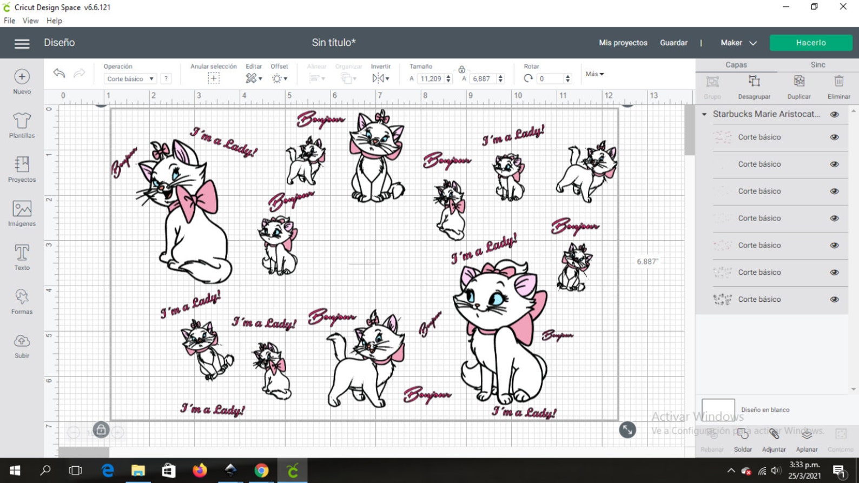Image resolution: width=859 pixels, height=483 pixels.
Task: Redo the last action
Action: click(x=79, y=73)
